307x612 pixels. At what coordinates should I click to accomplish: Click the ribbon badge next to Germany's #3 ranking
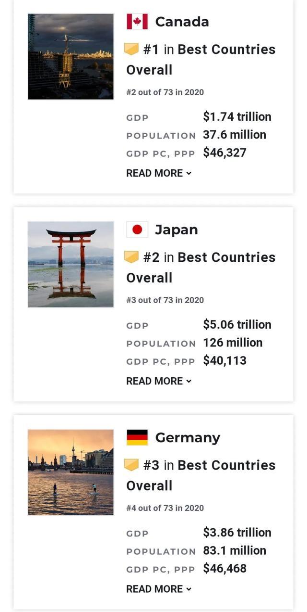click(132, 464)
